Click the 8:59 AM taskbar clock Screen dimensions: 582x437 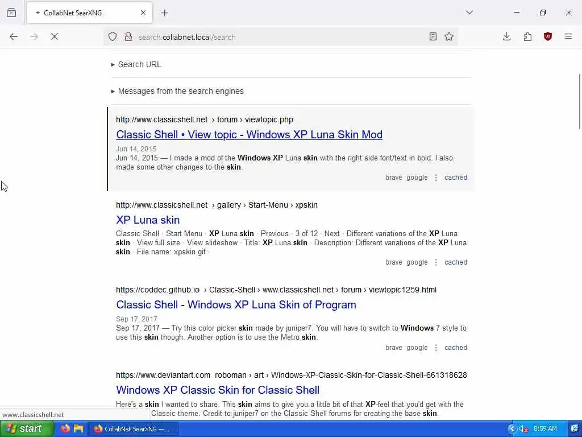tap(545, 429)
